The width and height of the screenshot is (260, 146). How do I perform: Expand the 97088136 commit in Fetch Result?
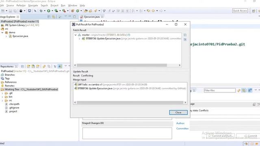point(79,39)
